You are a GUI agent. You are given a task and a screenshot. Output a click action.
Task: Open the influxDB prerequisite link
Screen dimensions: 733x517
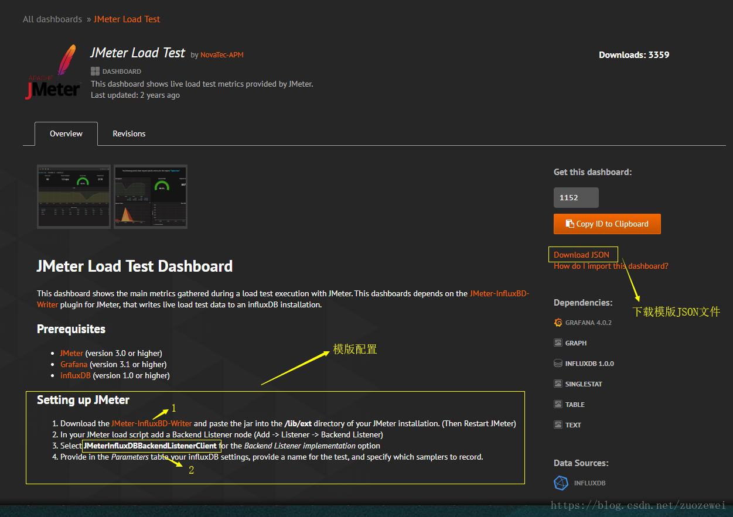coord(76,375)
